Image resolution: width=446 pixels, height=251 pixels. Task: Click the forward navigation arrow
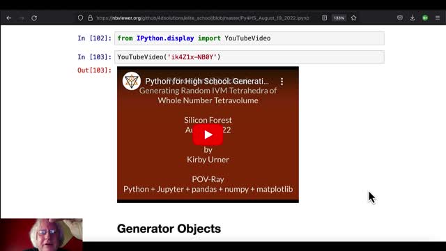tap(22, 18)
